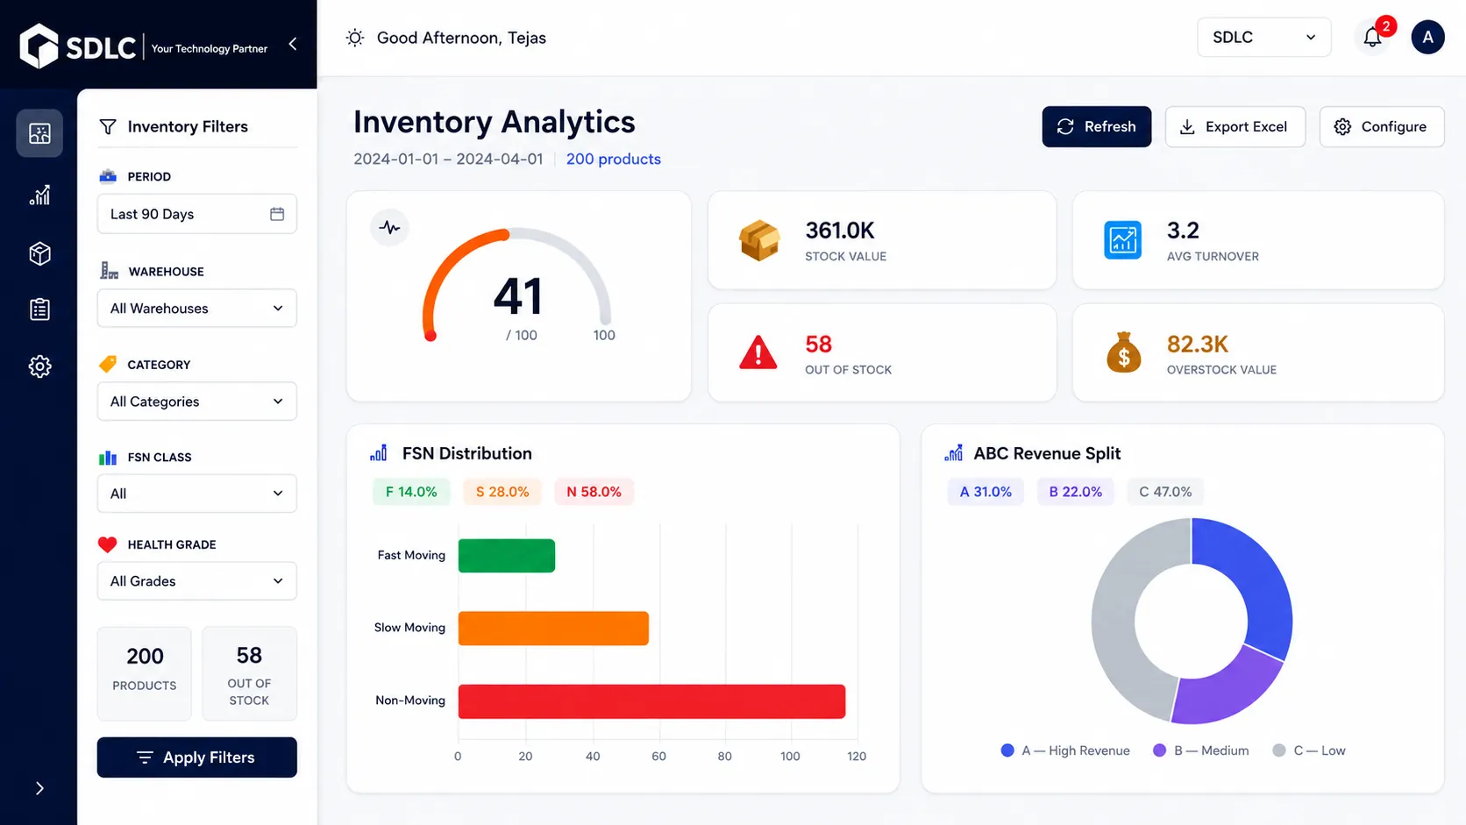Viewport: 1466px width, 825px height.
Task: Toggle C — Low legend item
Action: point(1309,750)
